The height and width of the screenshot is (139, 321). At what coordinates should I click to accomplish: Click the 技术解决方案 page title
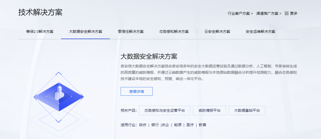[x=40, y=12]
